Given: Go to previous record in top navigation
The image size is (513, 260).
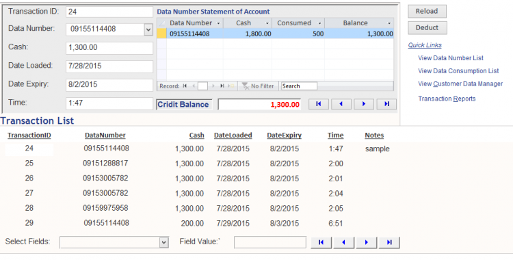Looking at the screenshot, I should 341,104.
